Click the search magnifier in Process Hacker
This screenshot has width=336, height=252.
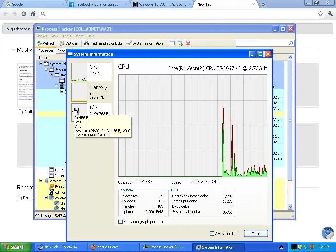[x=291, y=43]
